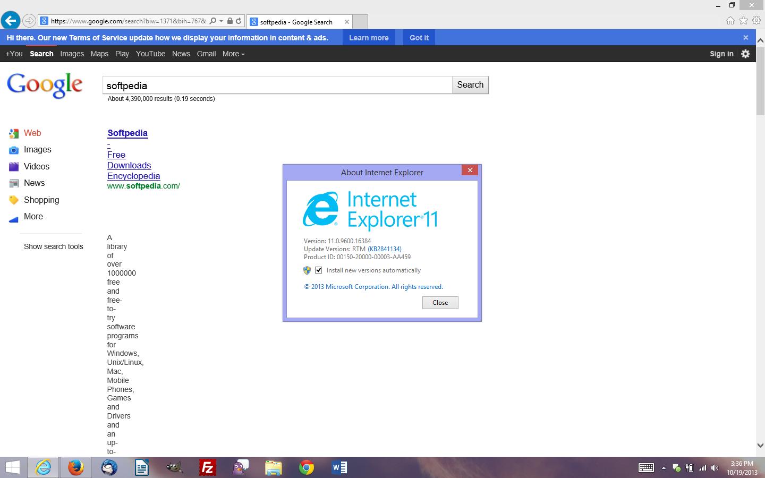Click the security lock icon in address bar
The image size is (765, 478).
(x=229, y=21)
